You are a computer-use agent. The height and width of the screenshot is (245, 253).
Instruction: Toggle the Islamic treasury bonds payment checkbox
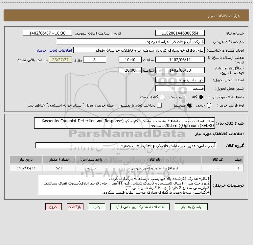(x=159, y=105)
